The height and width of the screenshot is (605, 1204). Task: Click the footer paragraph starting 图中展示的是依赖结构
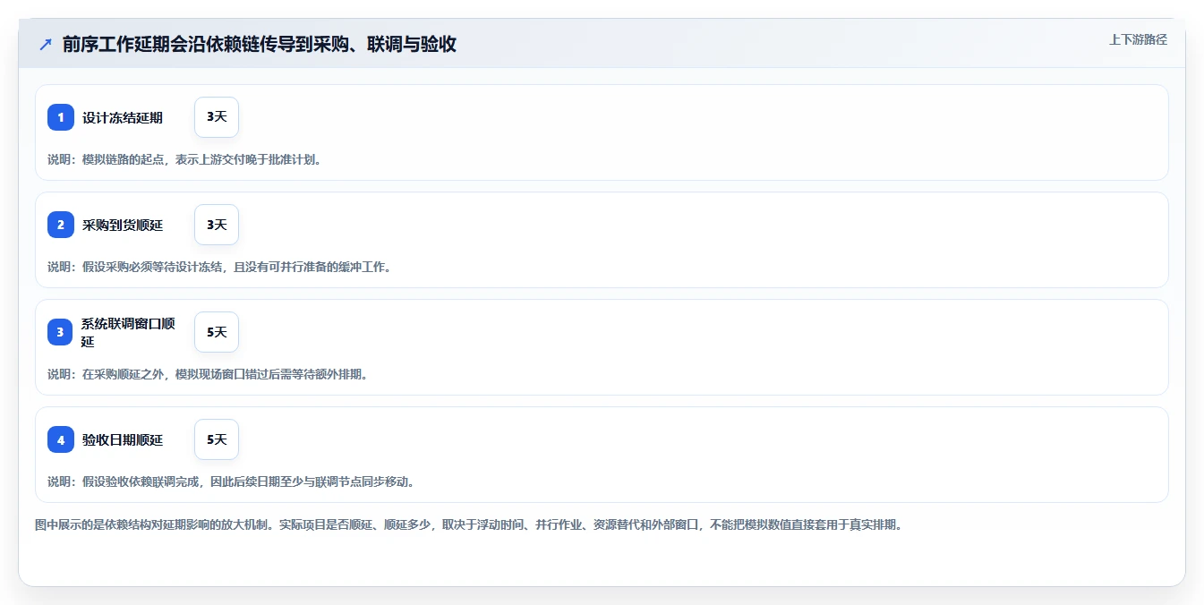pyautogui.click(x=468, y=524)
